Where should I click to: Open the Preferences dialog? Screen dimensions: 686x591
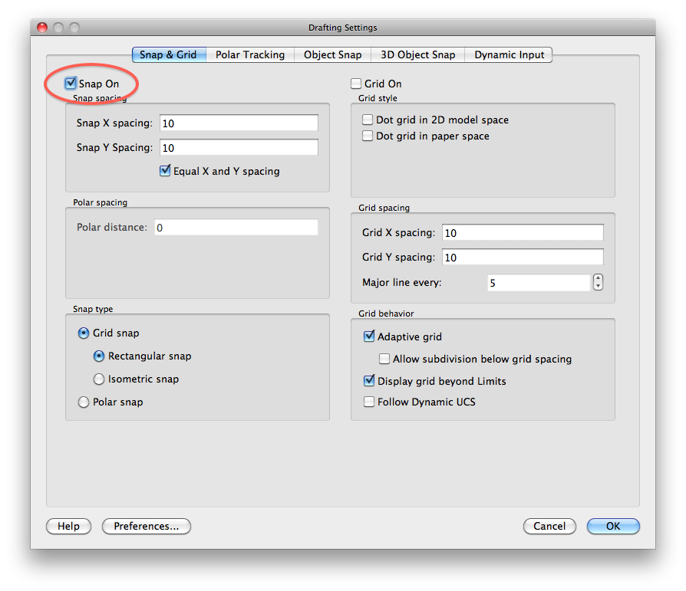146,527
